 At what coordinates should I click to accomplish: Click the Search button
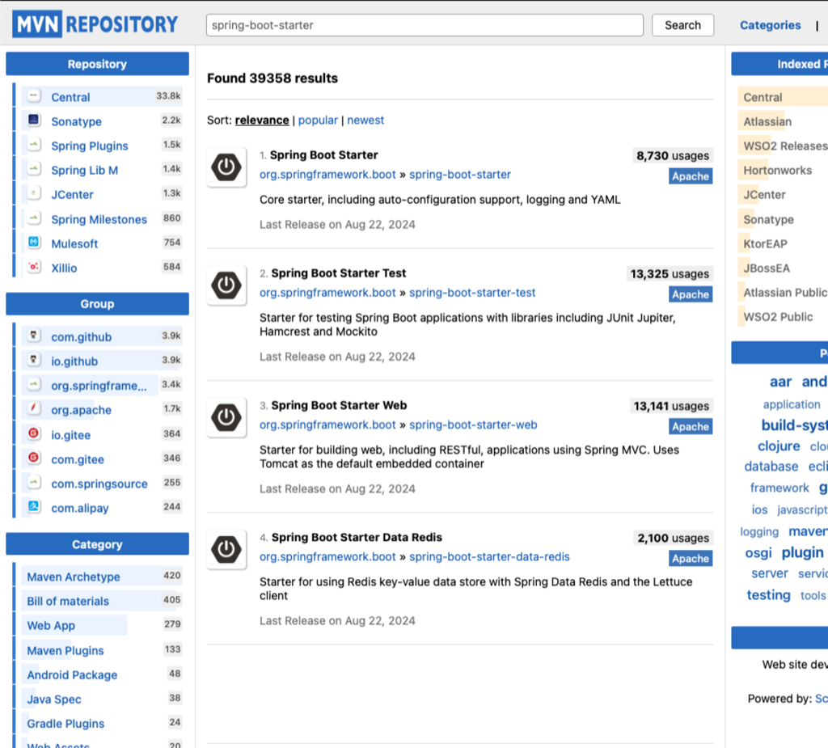tap(682, 25)
